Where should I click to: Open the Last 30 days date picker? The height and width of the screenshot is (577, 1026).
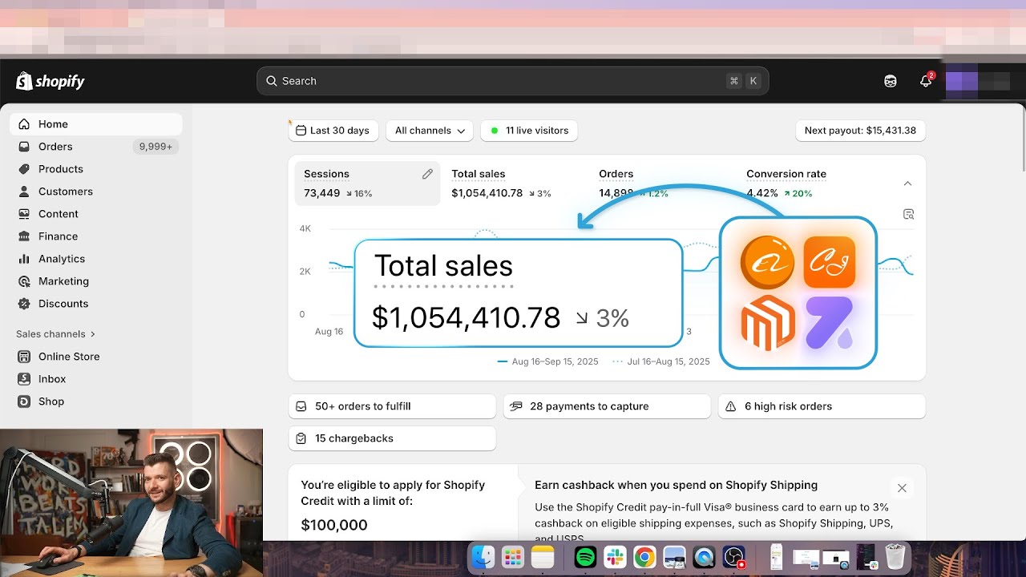coord(333,131)
